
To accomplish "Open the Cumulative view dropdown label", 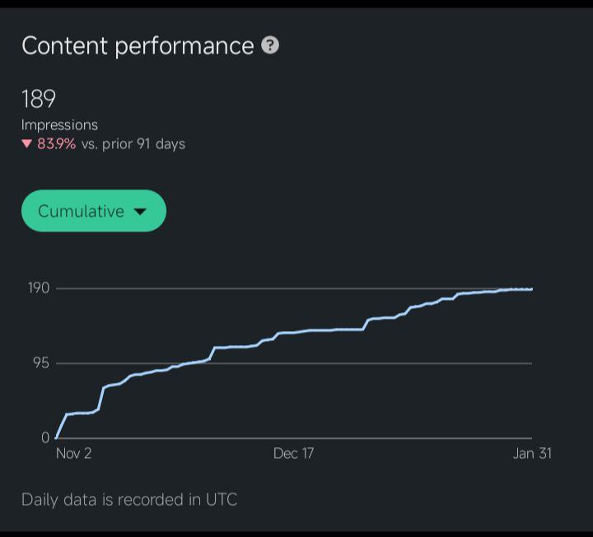I will tap(81, 212).
